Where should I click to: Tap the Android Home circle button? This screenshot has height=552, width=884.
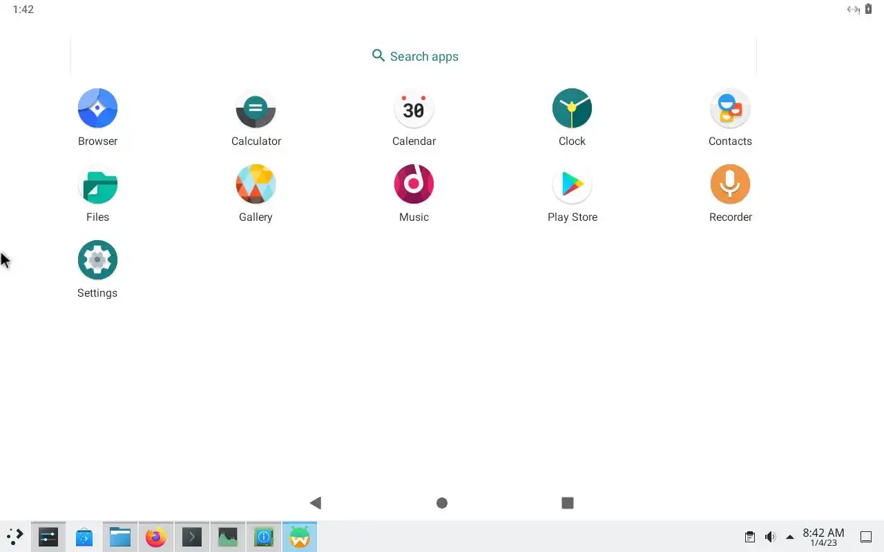click(x=442, y=503)
